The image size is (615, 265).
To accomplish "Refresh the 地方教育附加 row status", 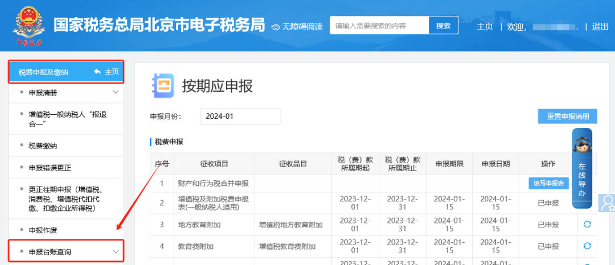I will coord(587,224).
